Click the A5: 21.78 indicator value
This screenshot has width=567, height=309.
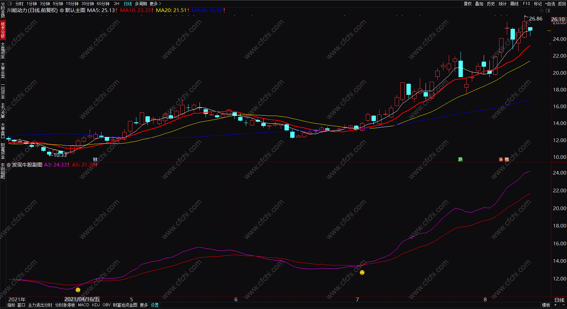pyautogui.click(x=85, y=165)
